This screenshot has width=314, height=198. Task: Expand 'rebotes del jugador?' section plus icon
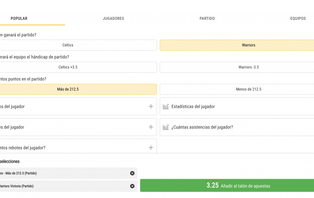click(x=151, y=148)
